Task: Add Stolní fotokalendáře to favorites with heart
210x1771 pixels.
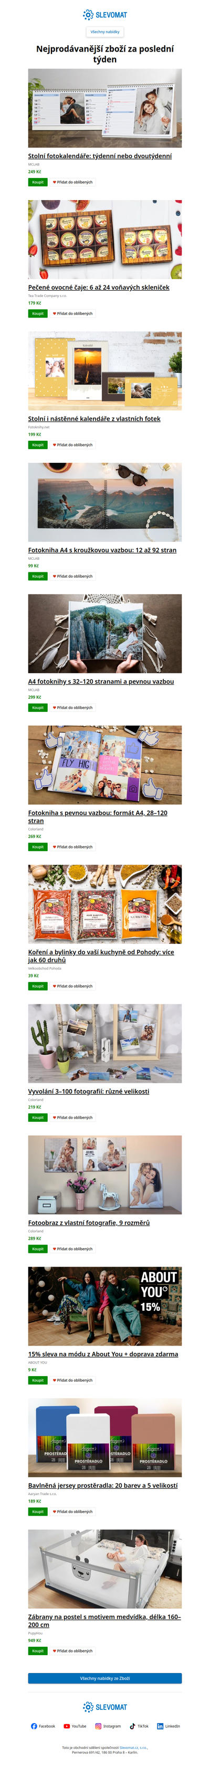Action: click(x=73, y=182)
